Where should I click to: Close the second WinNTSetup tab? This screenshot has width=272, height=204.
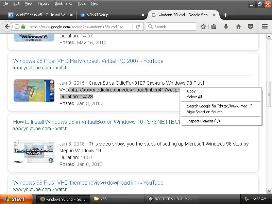143,15
